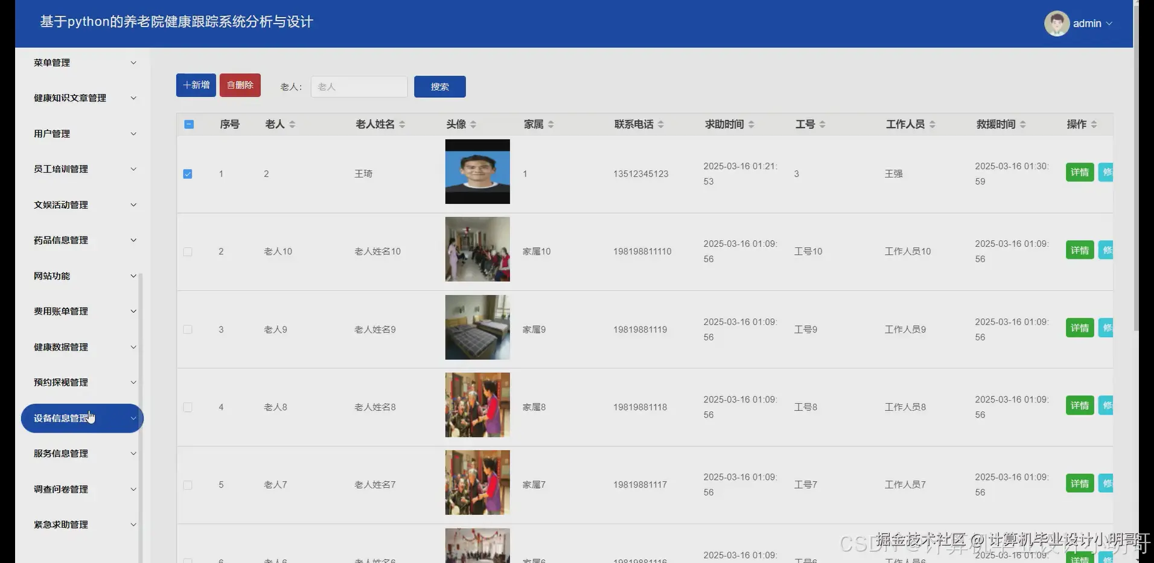1154x563 pixels.
Task: Select the cell 老人姓名10
Action: click(x=377, y=252)
